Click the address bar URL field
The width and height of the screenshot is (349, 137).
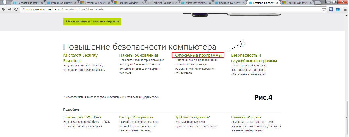click(x=163, y=9)
